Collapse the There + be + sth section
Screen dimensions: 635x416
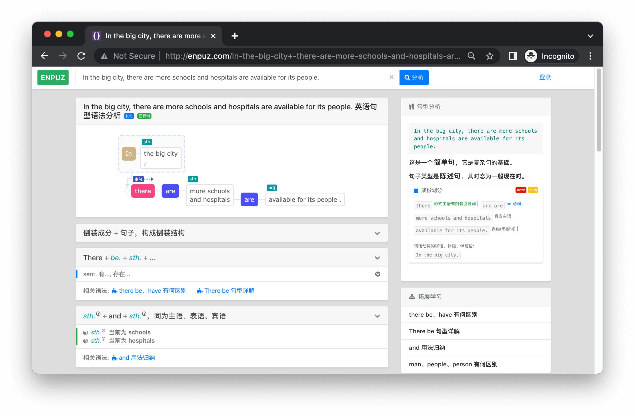(377, 258)
